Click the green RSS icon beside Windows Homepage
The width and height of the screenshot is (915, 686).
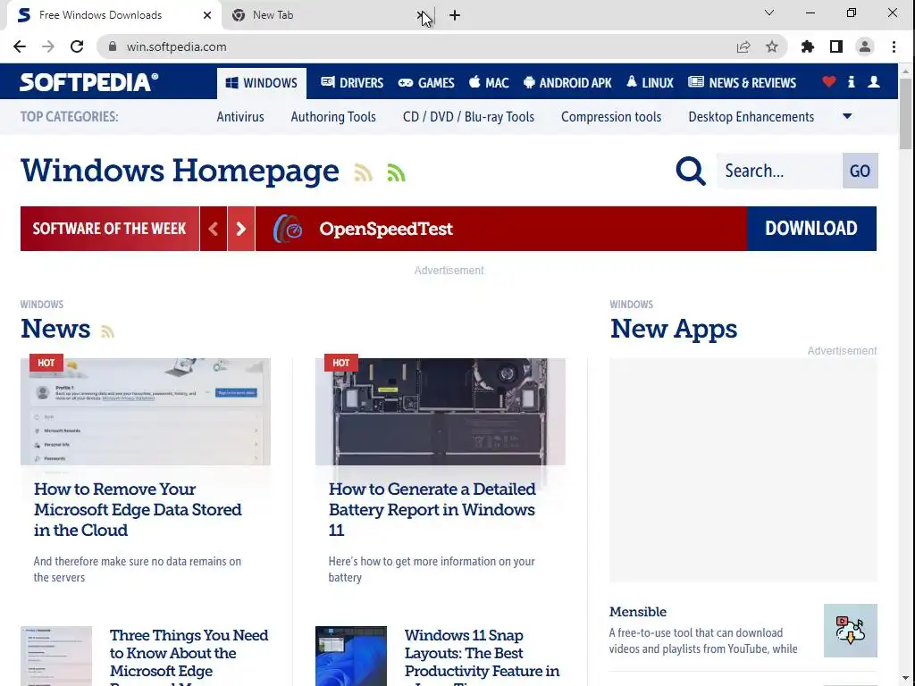pyautogui.click(x=396, y=172)
